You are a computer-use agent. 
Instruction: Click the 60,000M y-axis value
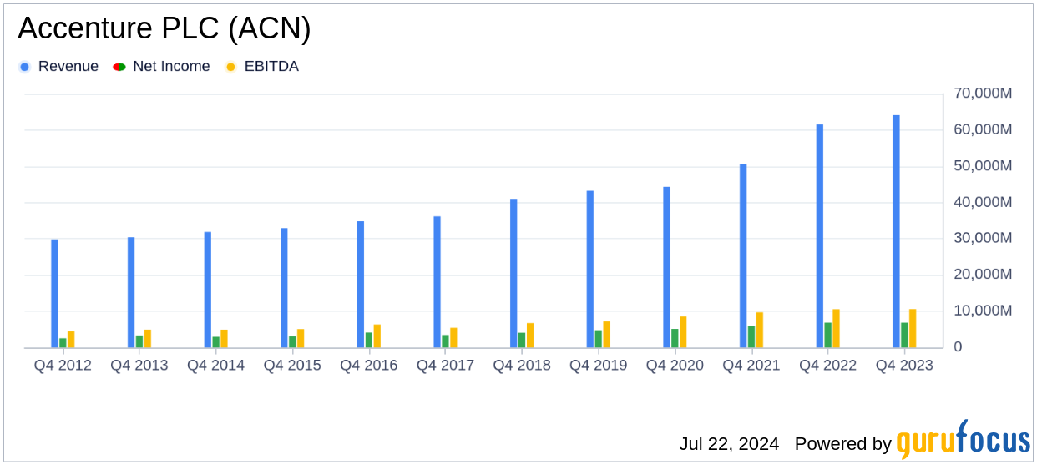click(983, 129)
